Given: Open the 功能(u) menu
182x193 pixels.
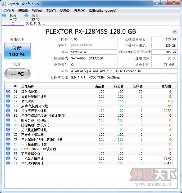Looking at the screenshot, I should (37, 11).
